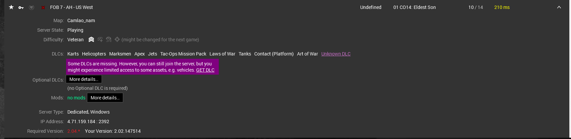Click the weapon crosshair difficulty icon
Viewport: 571px width, 139px height.
point(117,40)
